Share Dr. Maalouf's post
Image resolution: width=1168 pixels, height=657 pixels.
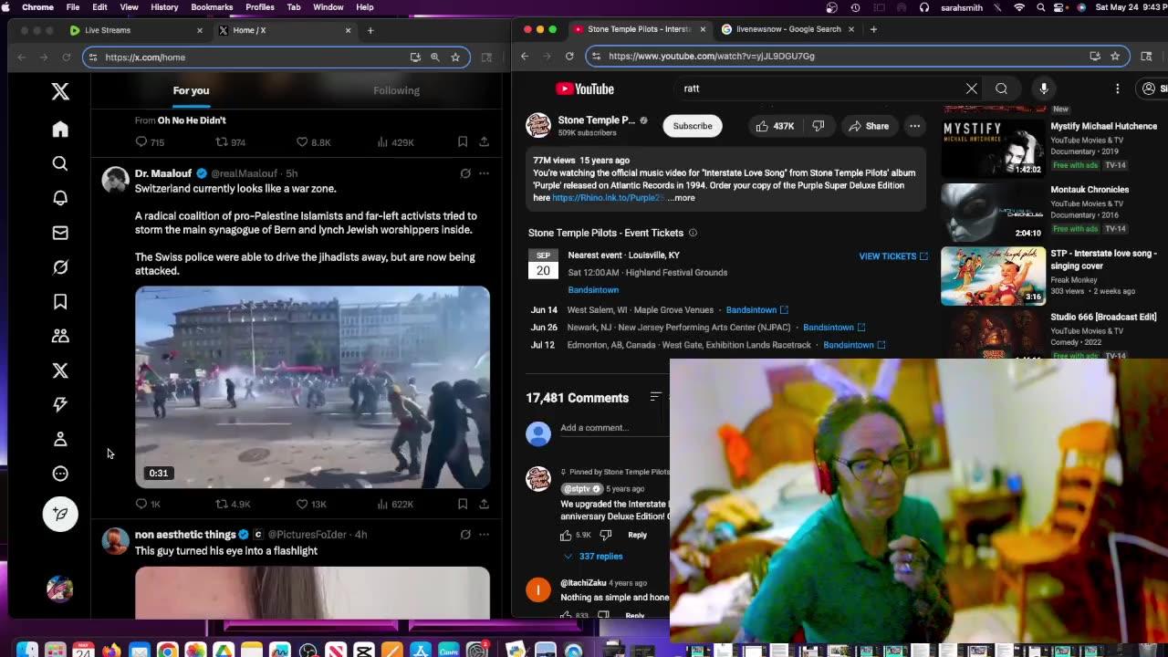484,504
